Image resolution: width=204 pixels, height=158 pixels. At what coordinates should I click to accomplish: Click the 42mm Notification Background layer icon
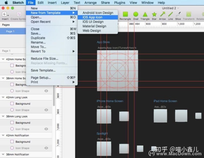click(12, 142)
